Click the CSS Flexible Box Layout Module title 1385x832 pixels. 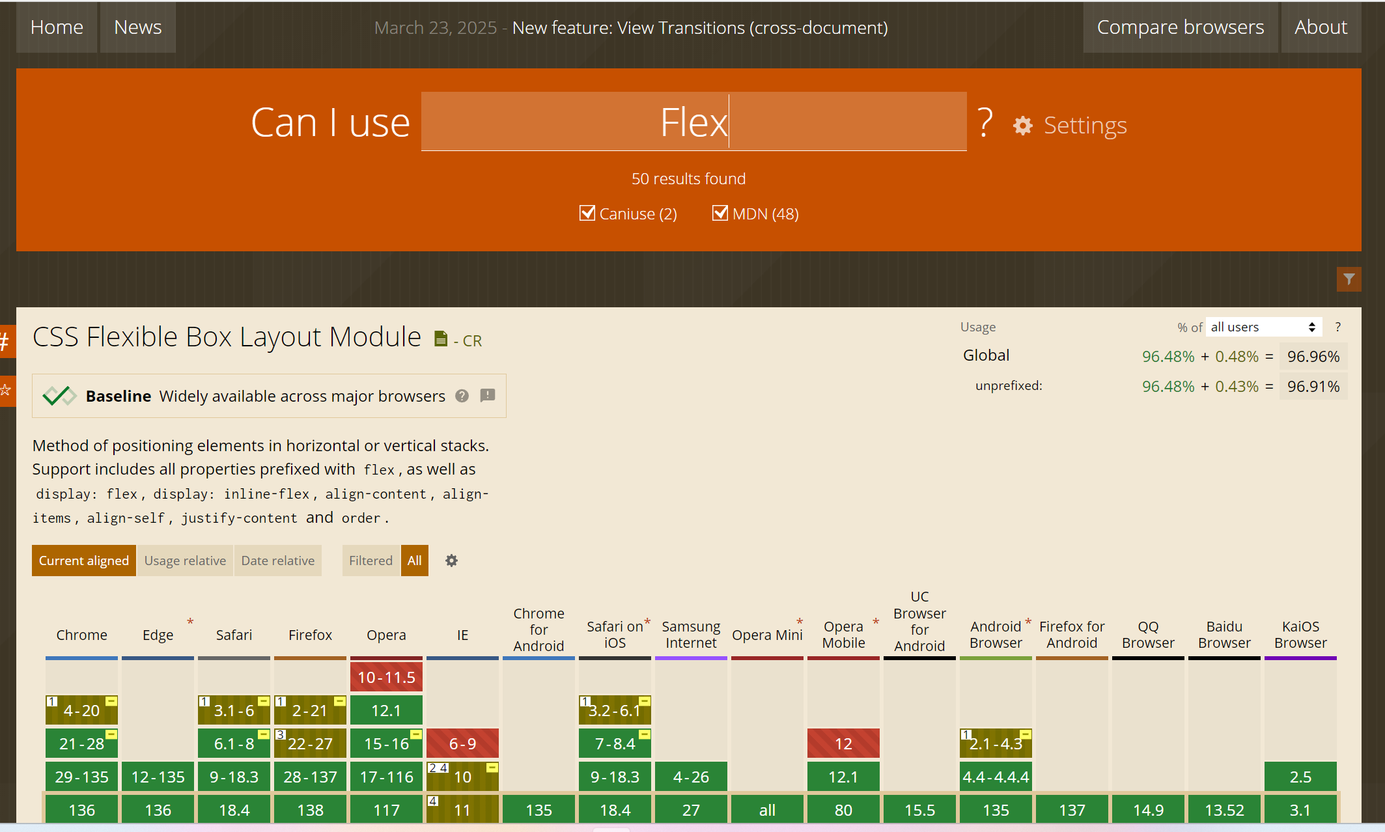click(227, 337)
